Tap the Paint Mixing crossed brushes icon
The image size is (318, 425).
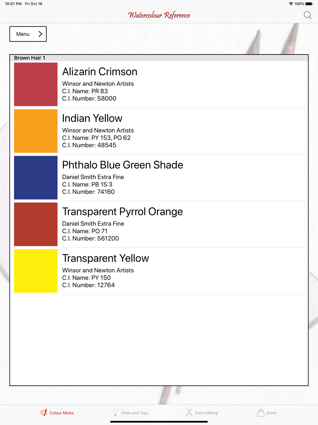[x=189, y=413]
